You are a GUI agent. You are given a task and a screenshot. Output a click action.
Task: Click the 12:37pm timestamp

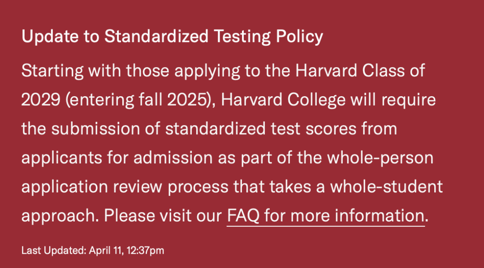[x=145, y=250]
